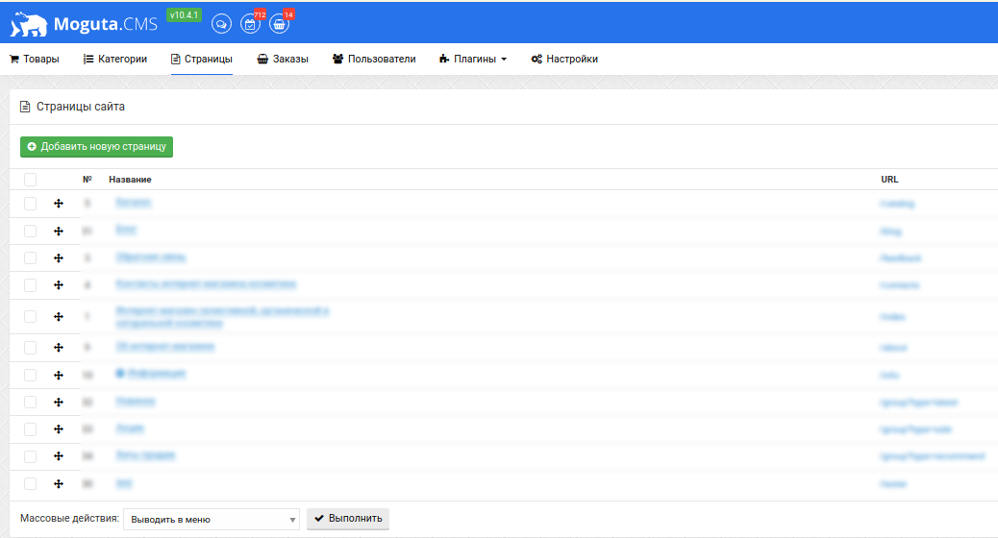Tick the select-all checkbox in table header
Screen dimensions: 998x538
pos(30,180)
